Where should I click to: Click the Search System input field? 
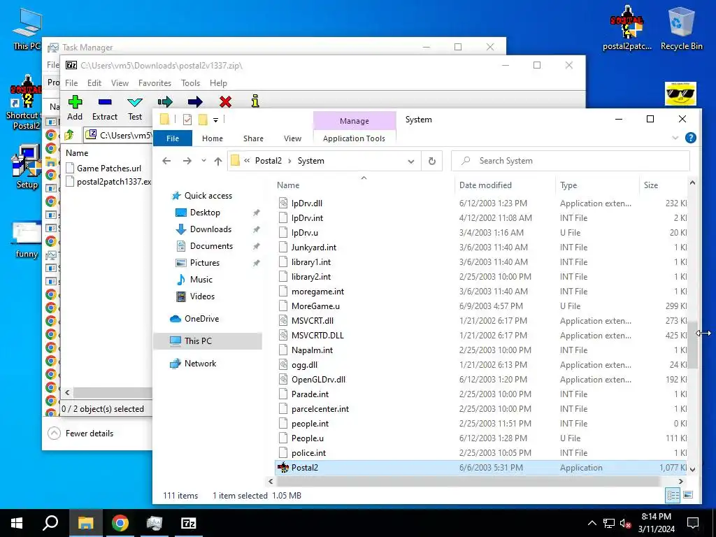click(570, 161)
